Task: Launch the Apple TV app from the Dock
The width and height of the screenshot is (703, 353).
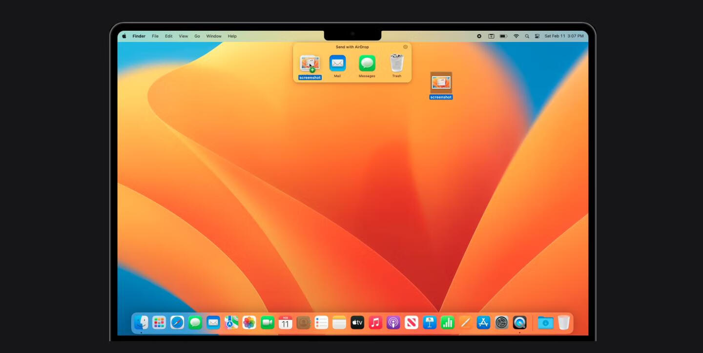Action: [357, 322]
